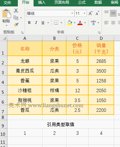The width and height of the screenshot is (120, 147).
Task: Cut selection with the scissors icon
Action: click(x=16, y=11)
